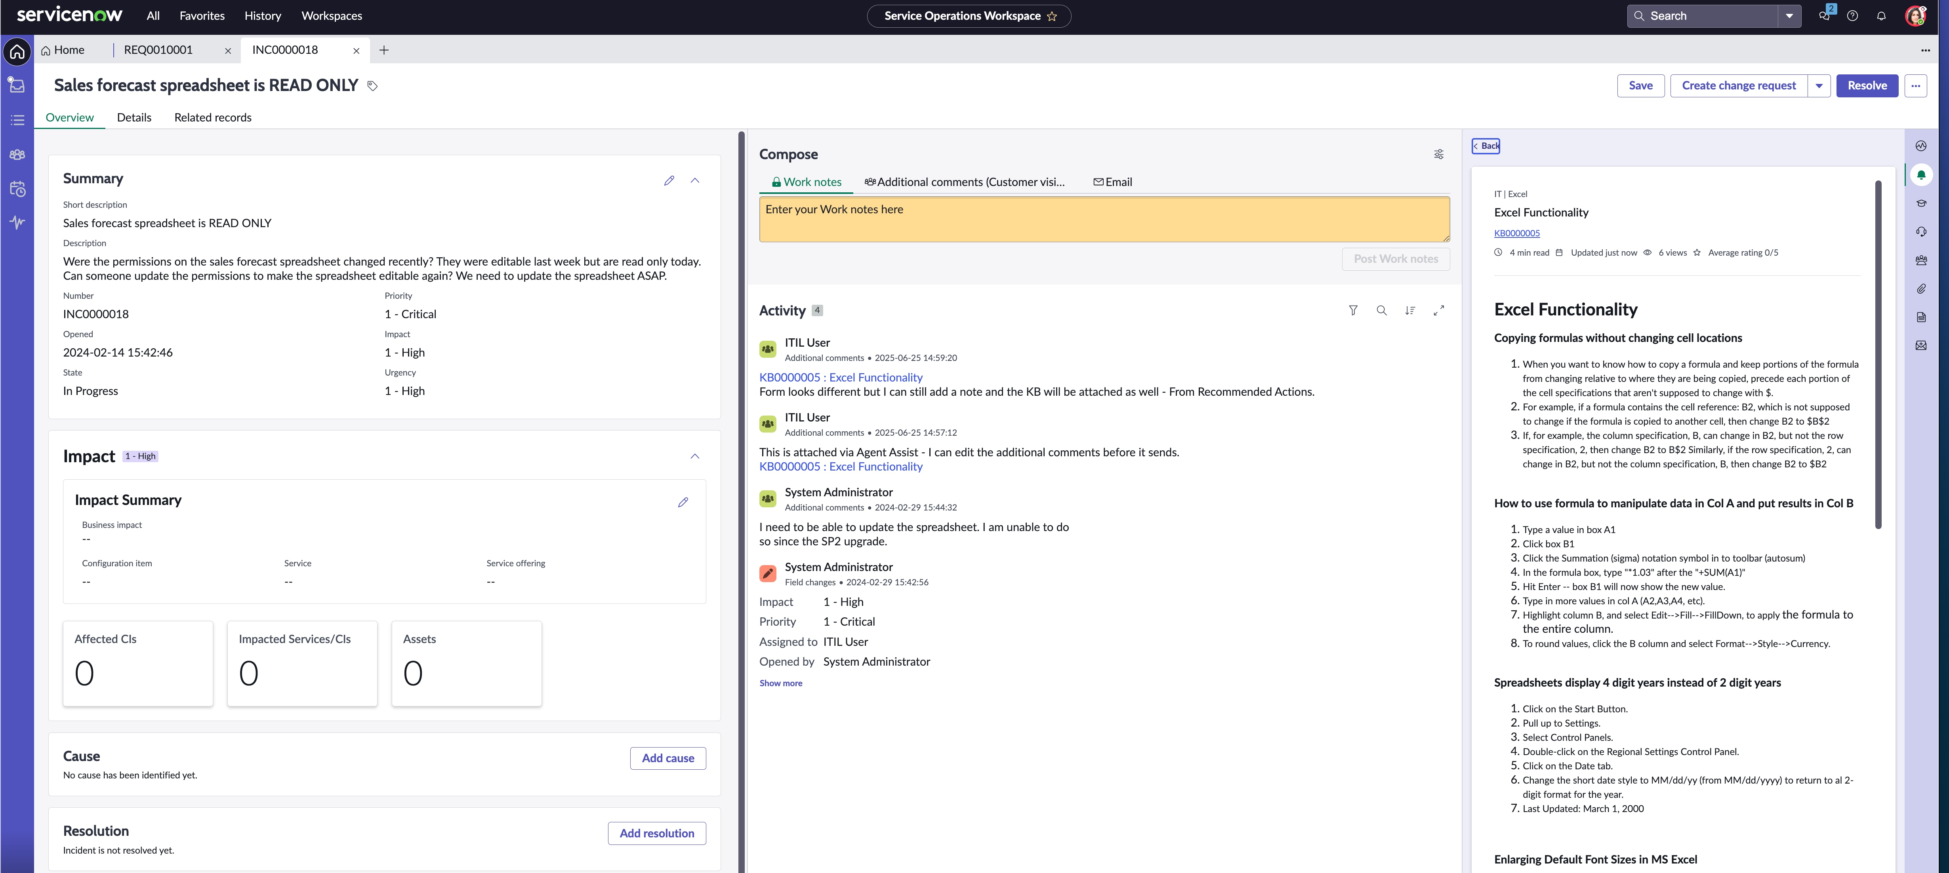Open the document templates icon in right rail
Viewport: 1949px width, 873px height.
point(1921,317)
